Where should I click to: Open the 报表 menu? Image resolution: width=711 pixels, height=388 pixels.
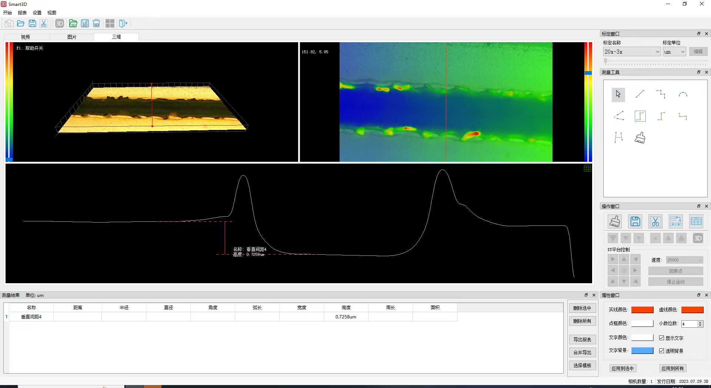click(22, 13)
